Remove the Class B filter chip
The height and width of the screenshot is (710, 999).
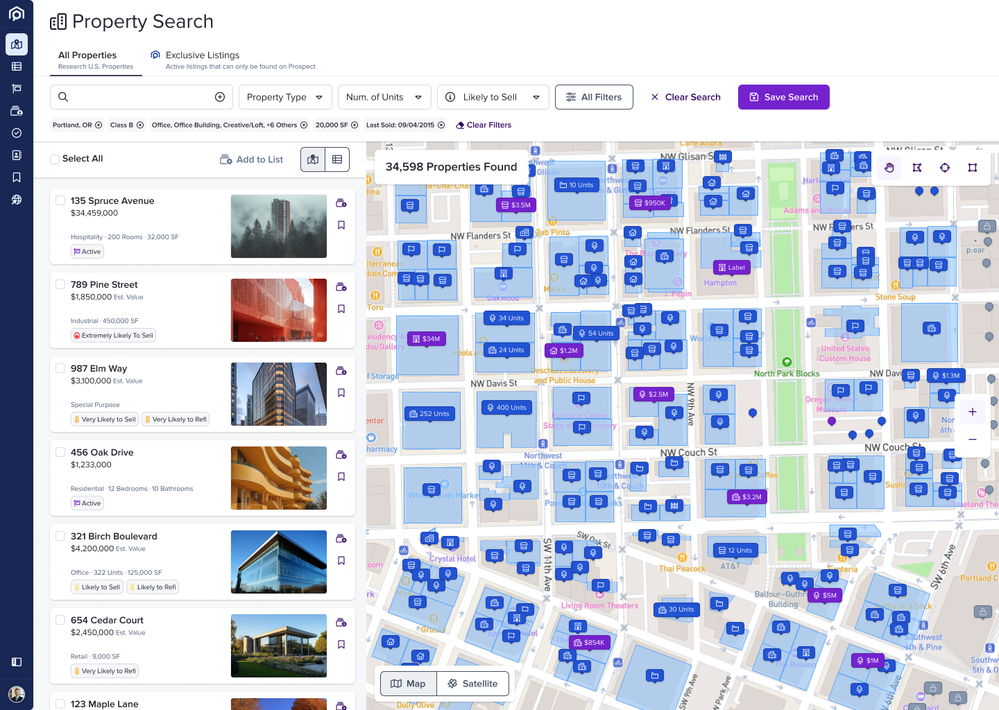click(140, 125)
